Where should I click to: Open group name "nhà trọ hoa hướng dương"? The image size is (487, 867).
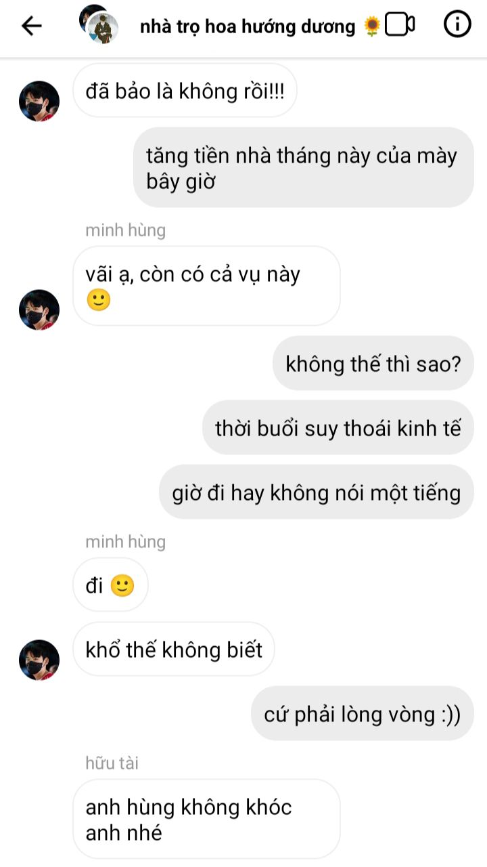pos(248,26)
